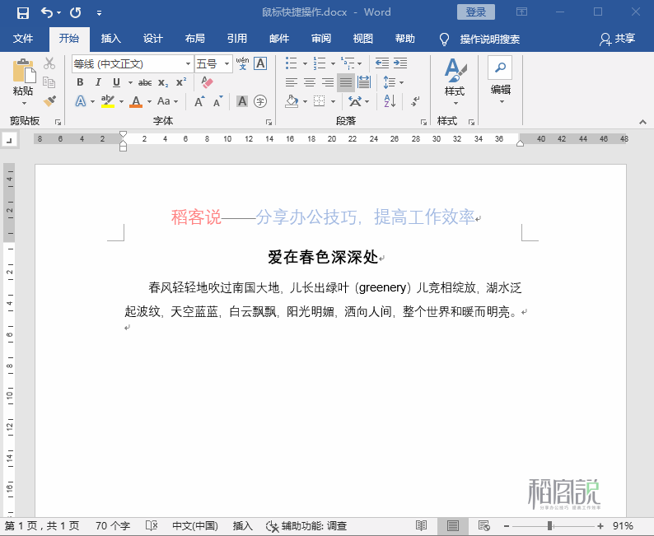Decrease font size with the shrink-font A
The image size is (654, 536).
(218, 101)
